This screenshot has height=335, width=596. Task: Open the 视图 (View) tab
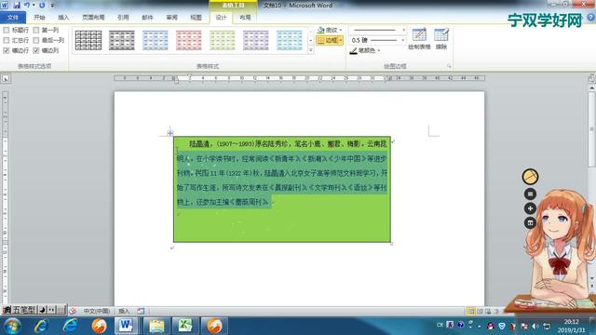(x=196, y=18)
